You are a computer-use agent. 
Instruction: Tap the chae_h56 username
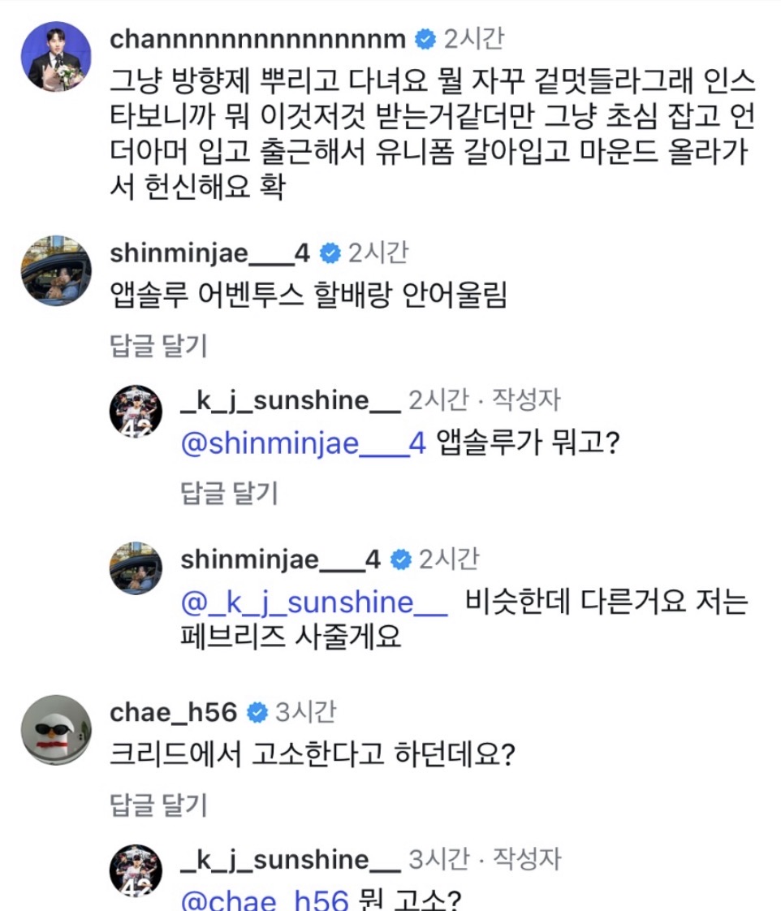[174, 713]
